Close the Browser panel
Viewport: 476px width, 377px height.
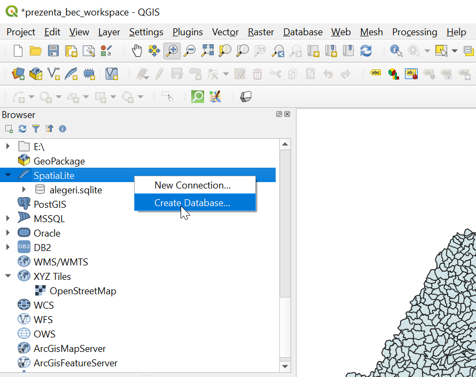coord(287,114)
